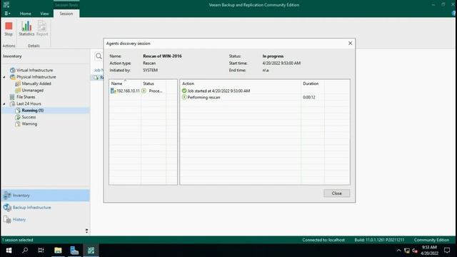Click the help icon in title area
This screenshot has height=257, width=457.
tap(453, 14)
